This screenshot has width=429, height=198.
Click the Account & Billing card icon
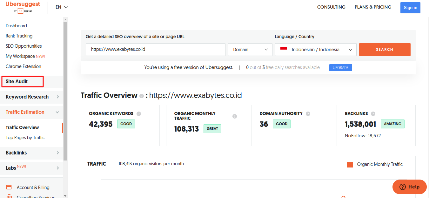pos(9,187)
